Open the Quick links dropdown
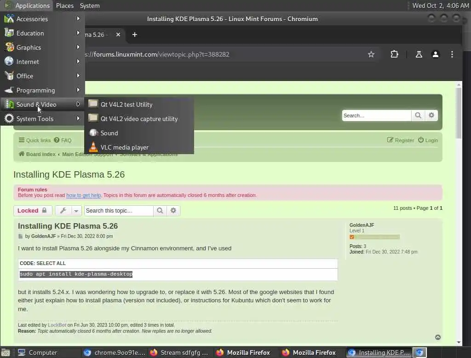 [x=34, y=140]
